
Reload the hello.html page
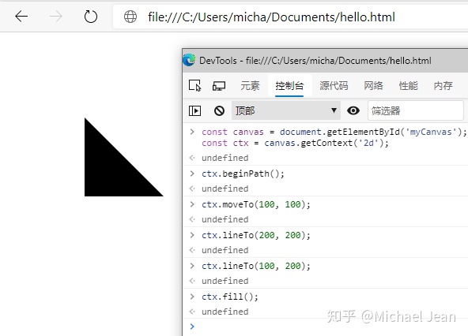pos(90,17)
